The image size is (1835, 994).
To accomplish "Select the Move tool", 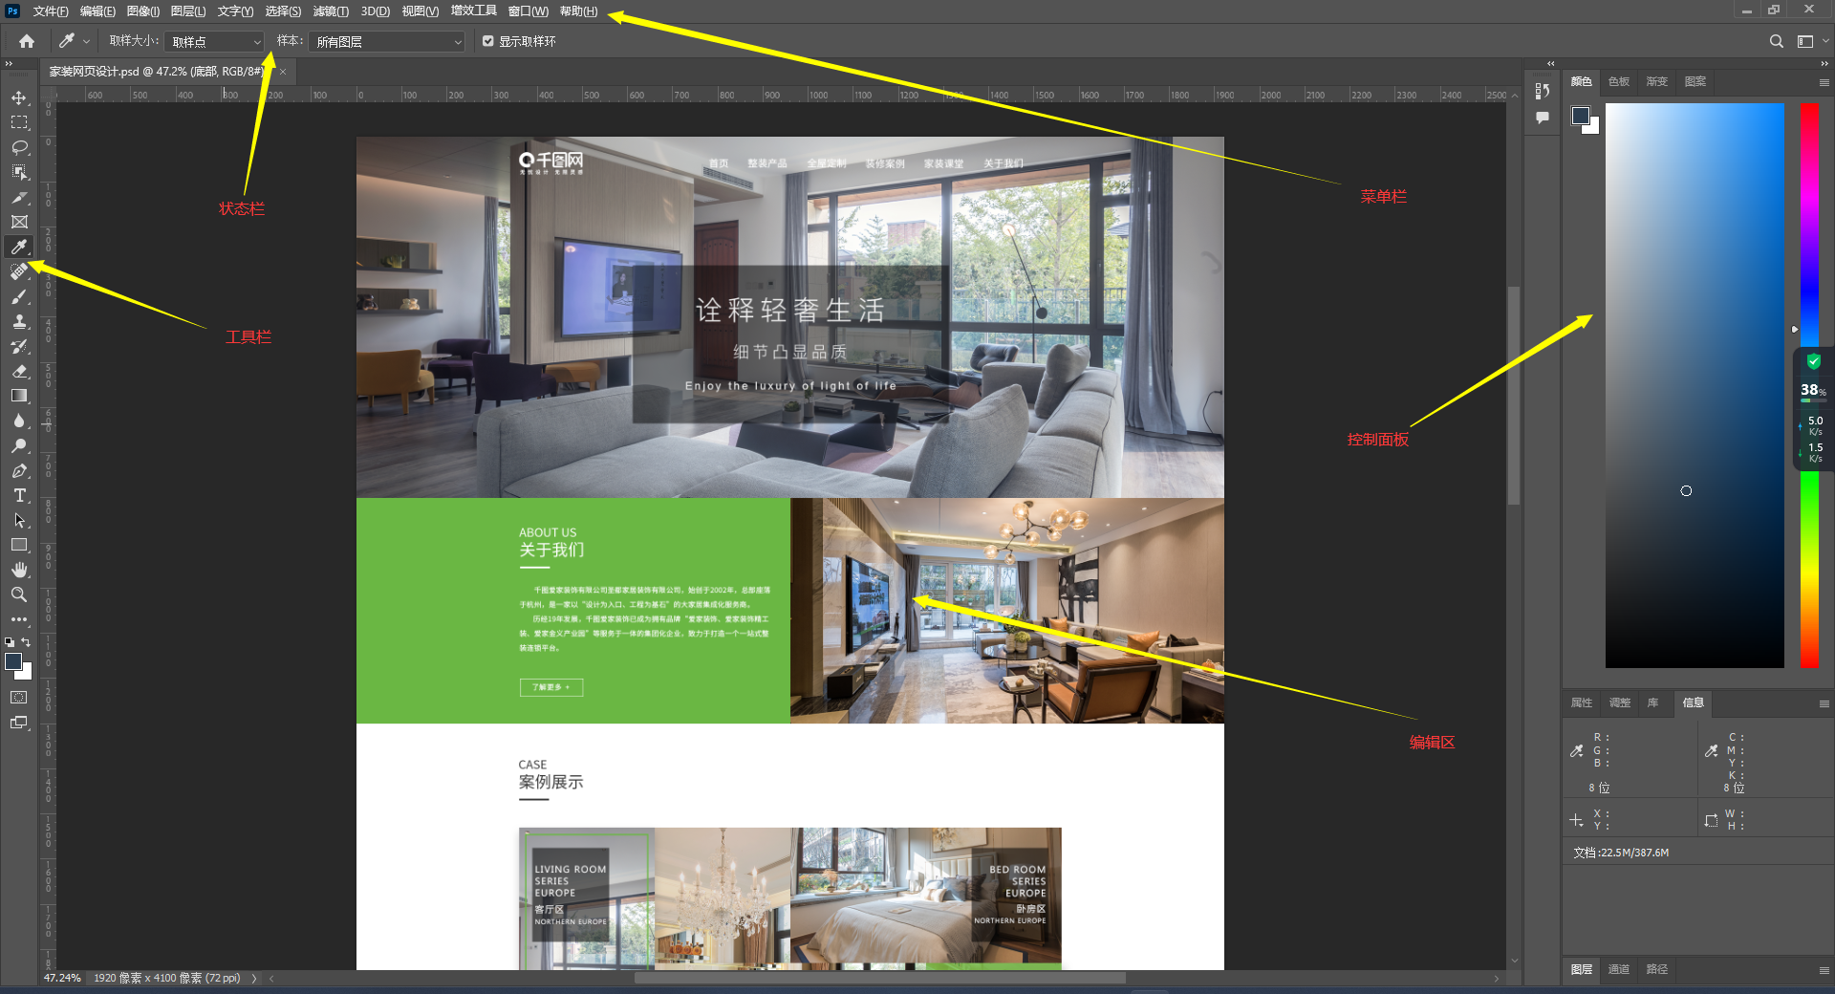I will [x=19, y=97].
